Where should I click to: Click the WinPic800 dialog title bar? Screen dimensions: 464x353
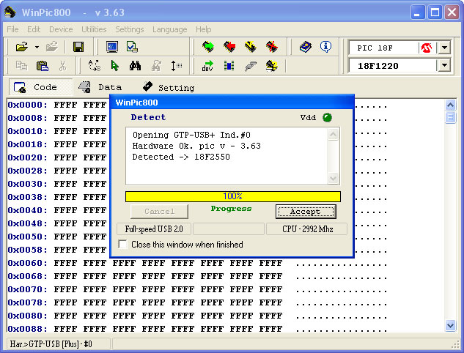click(232, 103)
